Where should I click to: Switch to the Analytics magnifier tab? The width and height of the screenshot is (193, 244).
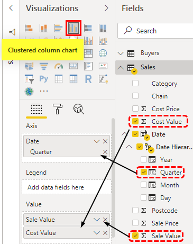79,109
